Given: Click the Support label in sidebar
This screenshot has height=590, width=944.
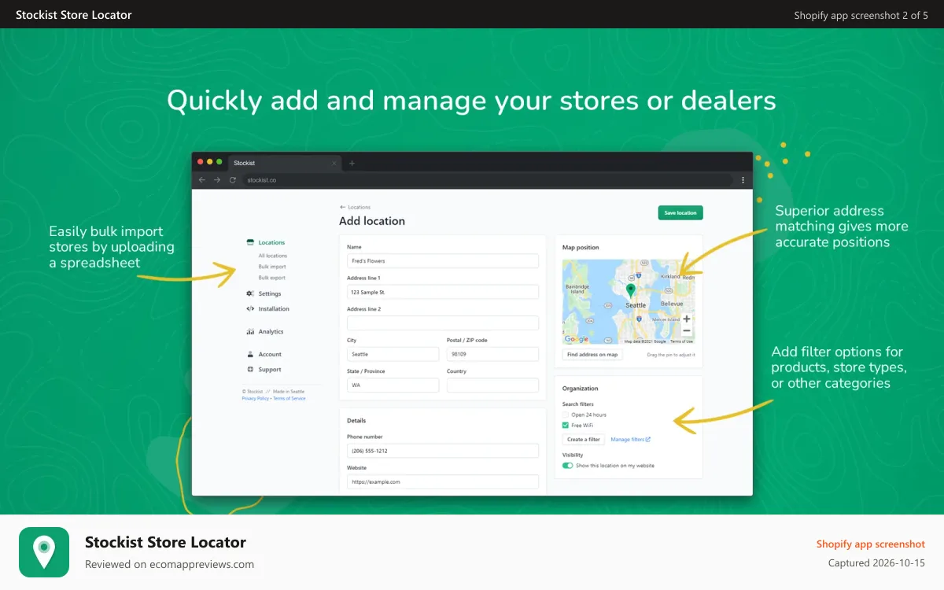Looking at the screenshot, I should click(270, 370).
